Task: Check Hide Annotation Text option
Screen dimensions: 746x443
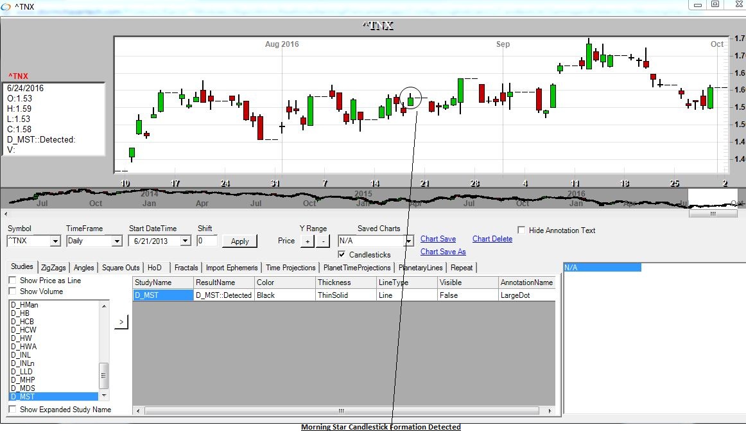Action: [x=521, y=230]
